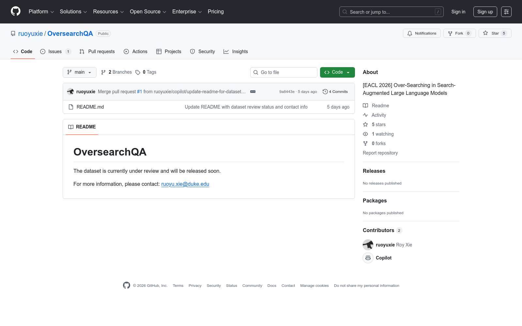Click the ruoyu.xie@duke.edu email link
Screen dimensions: 522x326
click(185, 184)
